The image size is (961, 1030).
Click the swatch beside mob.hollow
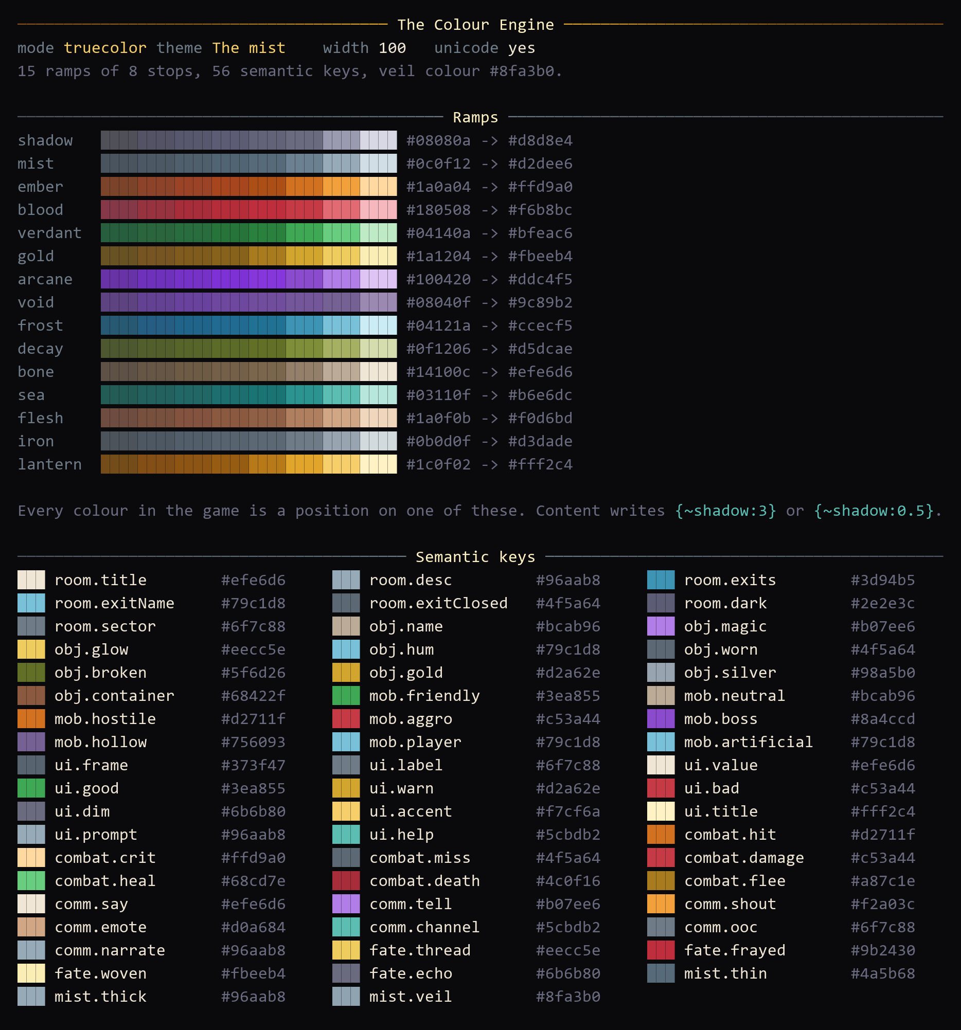[31, 742]
